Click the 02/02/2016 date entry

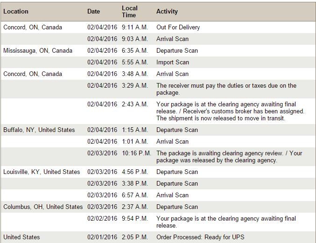102,218
